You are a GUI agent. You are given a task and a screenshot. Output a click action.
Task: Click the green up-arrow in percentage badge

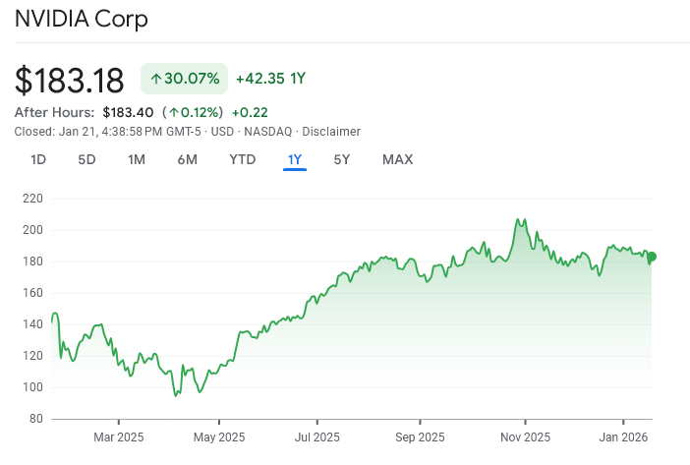155,78
